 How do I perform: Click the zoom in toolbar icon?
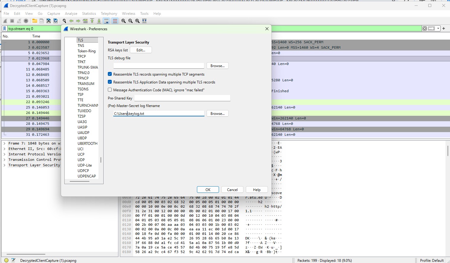(123, 21)
